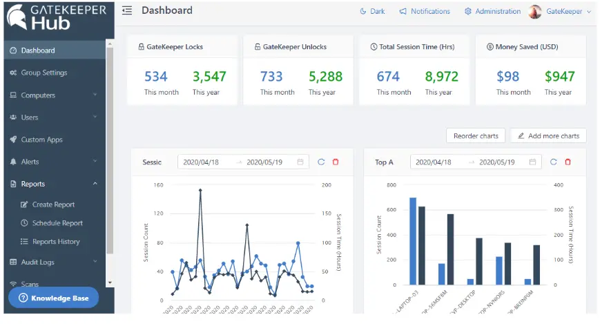Set the Top A chart end date 2020/05/19
The width and height of the screenshot is (600, 324).
coord(497,162)
